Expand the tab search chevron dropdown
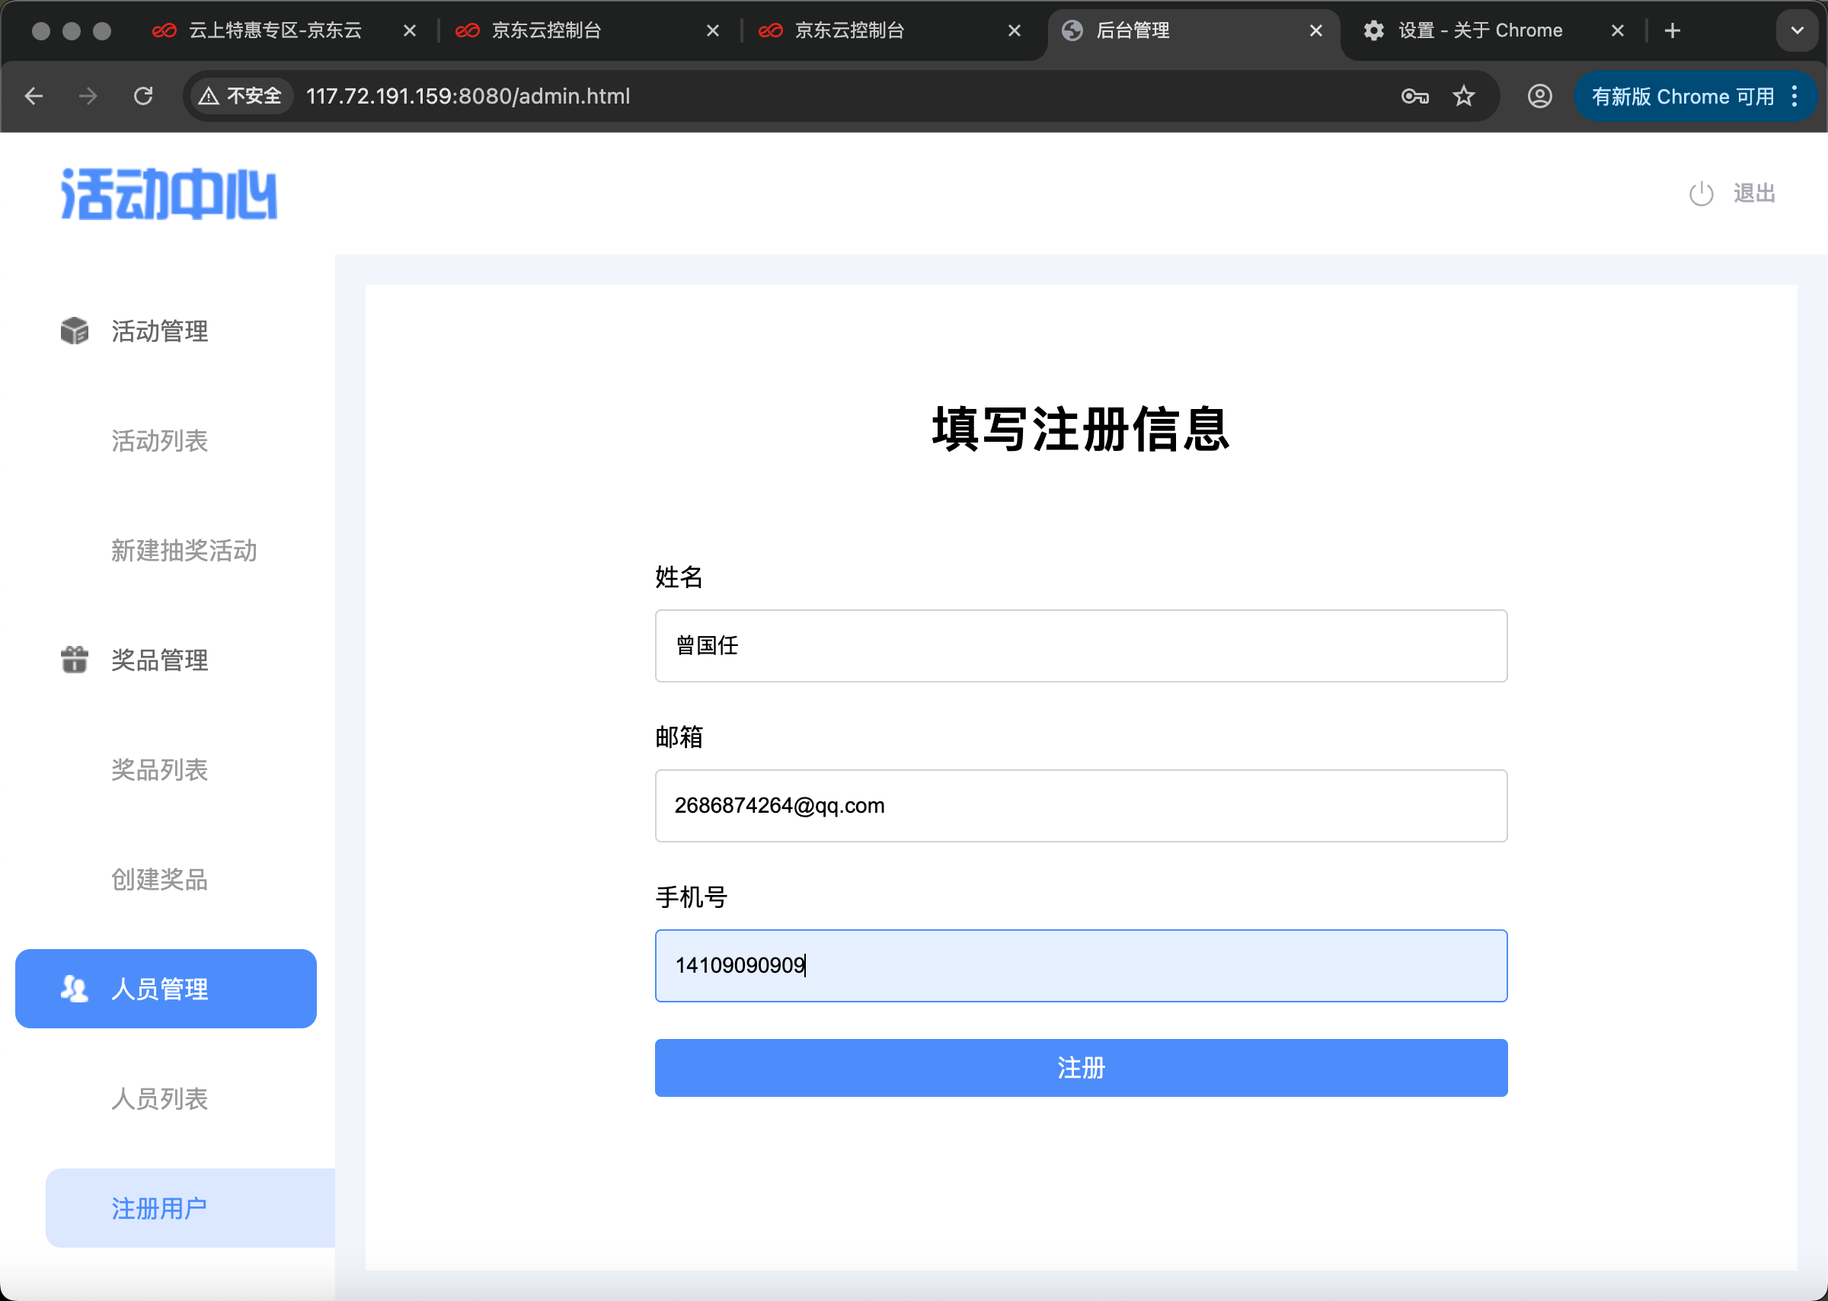The height and width of the screenshot is (1301, 1828). tap(1797, 30)
